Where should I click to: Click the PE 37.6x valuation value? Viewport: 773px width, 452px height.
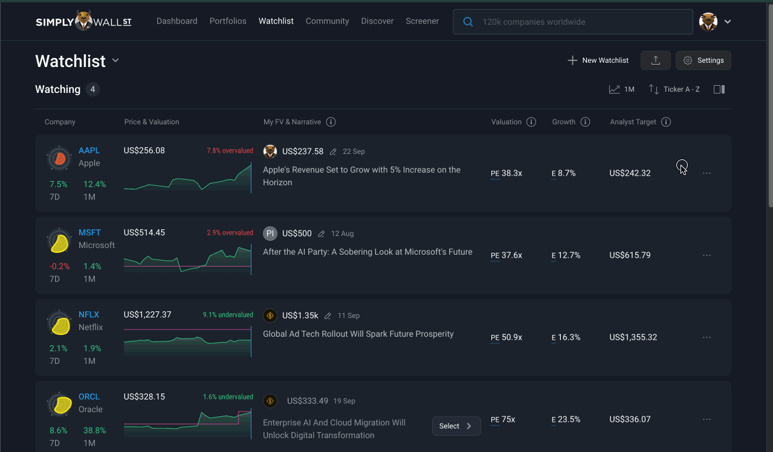(506, 255)
